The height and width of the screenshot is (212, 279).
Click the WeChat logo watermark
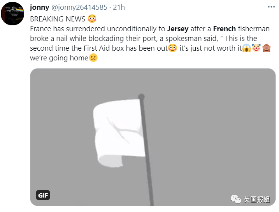[236, 200]
